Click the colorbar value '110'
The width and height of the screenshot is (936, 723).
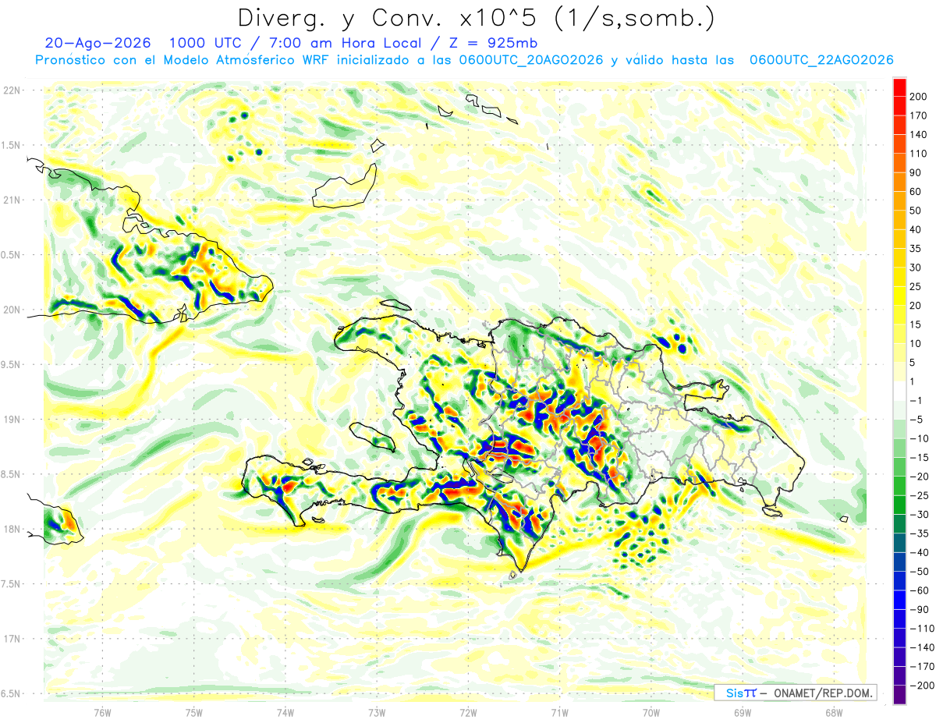pyautogui.click(x=919, y=154)
